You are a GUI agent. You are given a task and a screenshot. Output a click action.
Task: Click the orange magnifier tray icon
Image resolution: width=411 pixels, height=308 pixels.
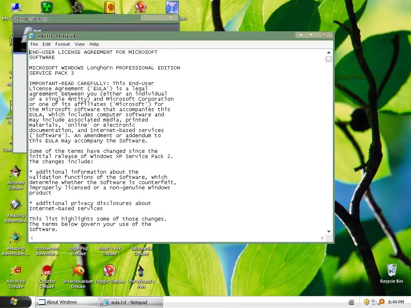click(381, 302)
